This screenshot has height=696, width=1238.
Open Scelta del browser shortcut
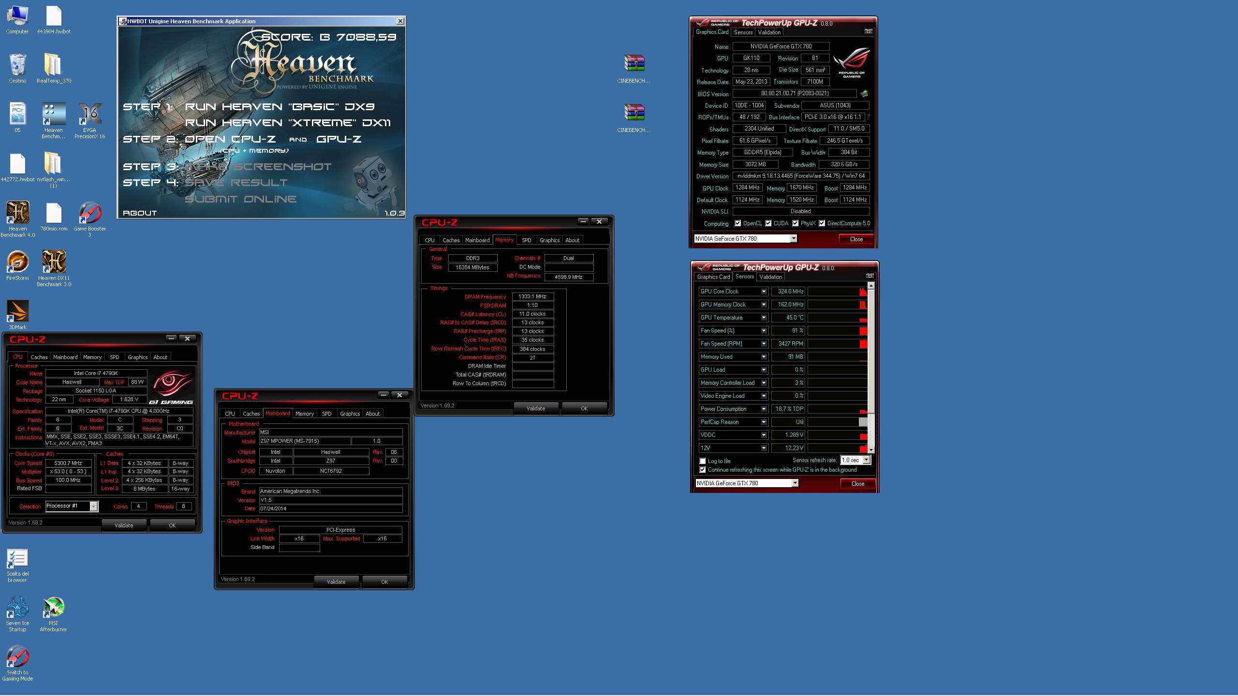[17, 565]
